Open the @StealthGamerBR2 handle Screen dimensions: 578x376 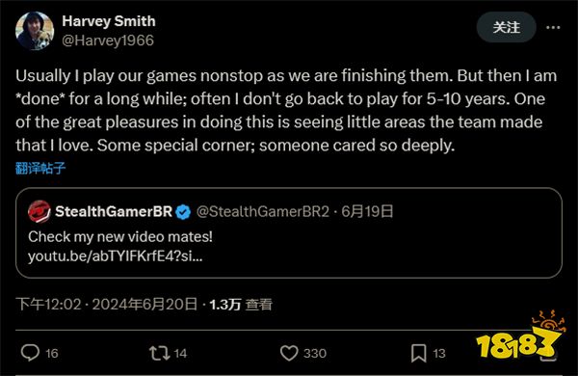[x=262, y=211]
